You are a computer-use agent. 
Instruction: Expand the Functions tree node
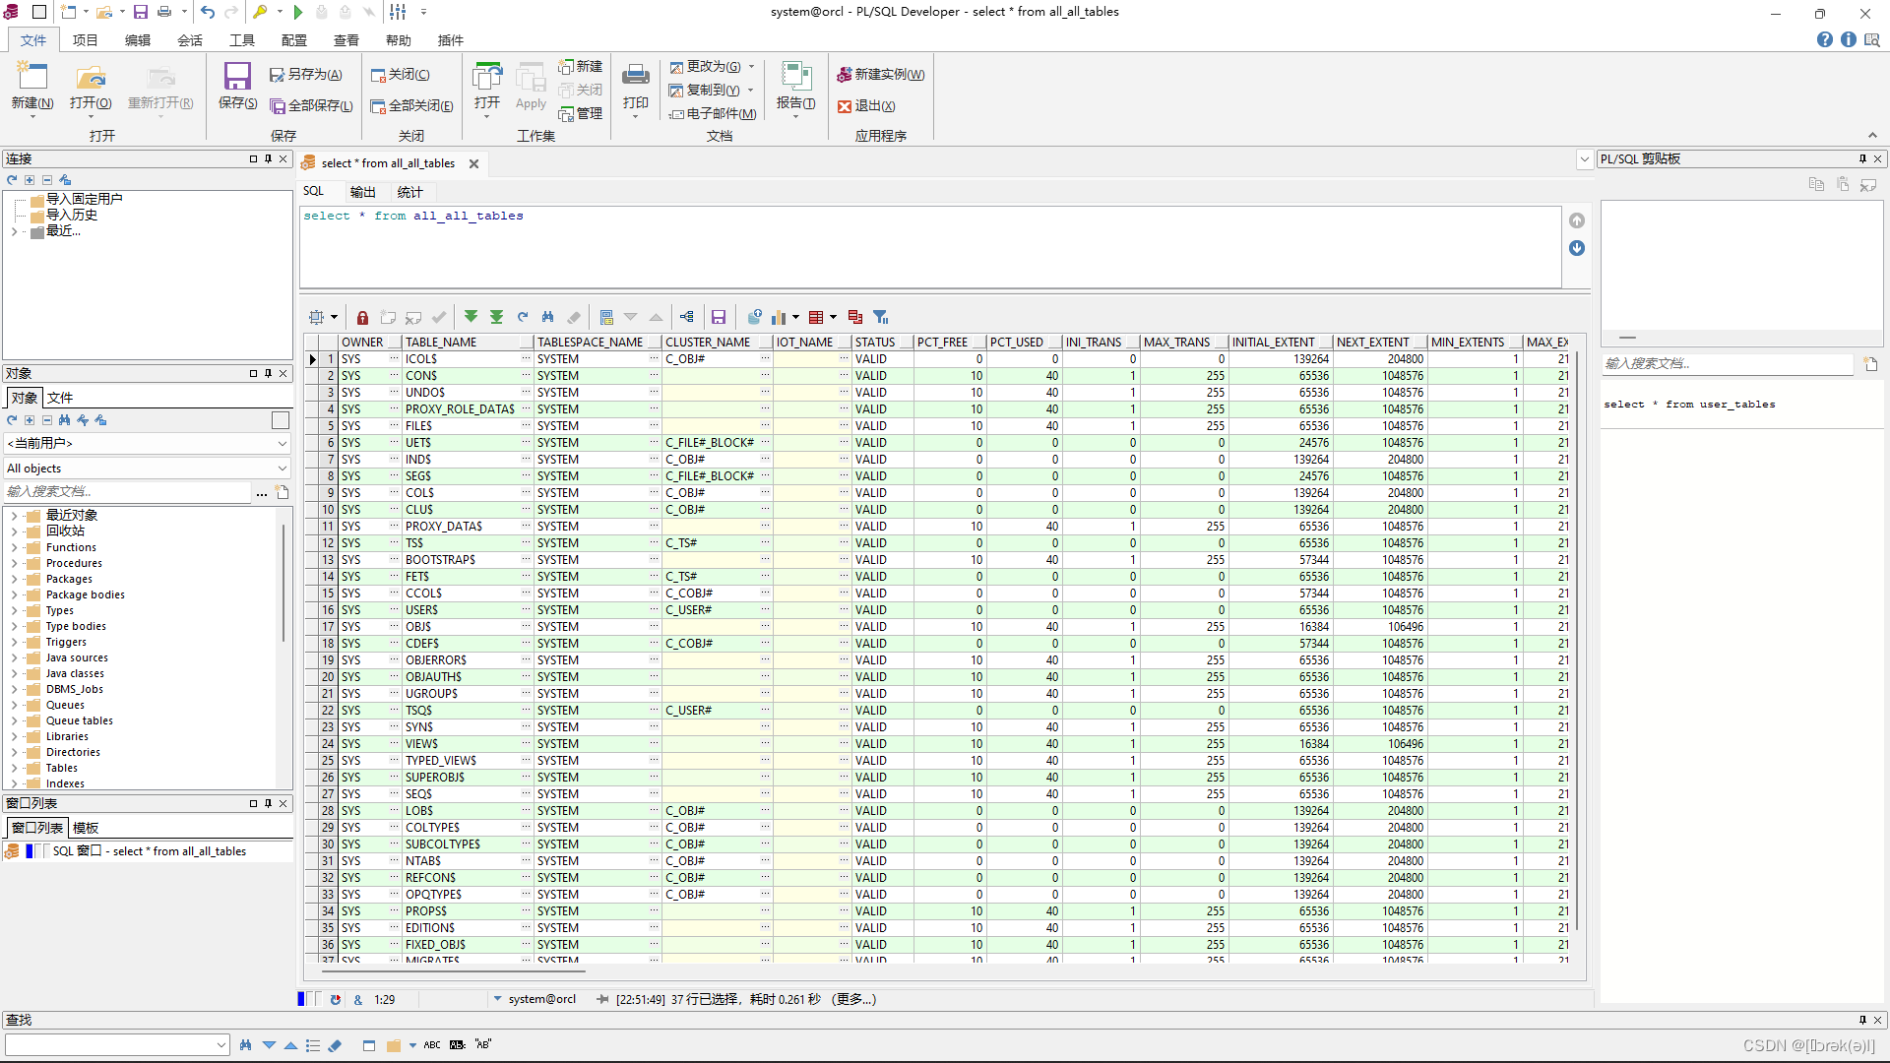point(14,547)
